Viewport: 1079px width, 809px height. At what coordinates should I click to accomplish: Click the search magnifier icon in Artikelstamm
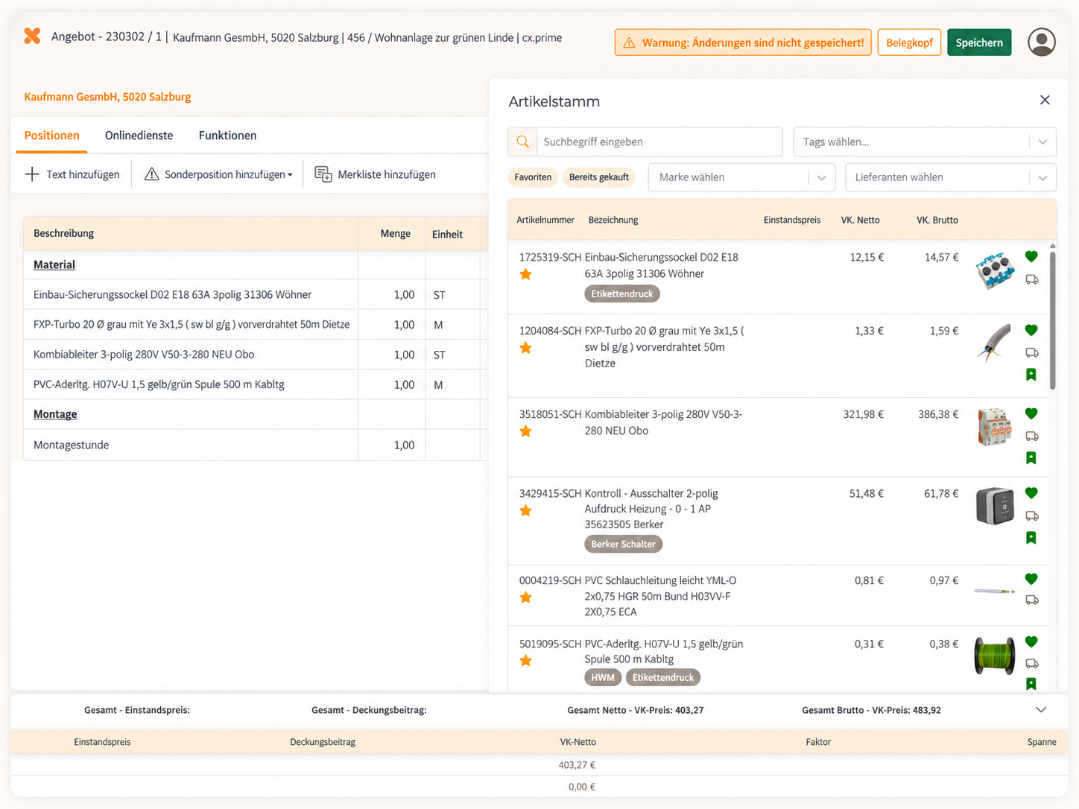[x=523, y=142]
